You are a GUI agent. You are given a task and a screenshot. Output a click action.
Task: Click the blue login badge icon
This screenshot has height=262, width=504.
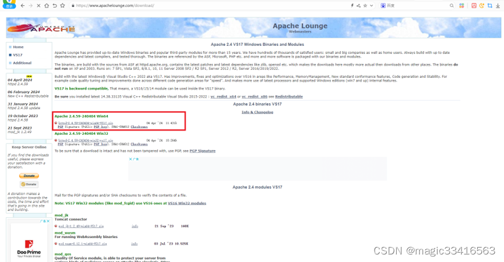9,5
